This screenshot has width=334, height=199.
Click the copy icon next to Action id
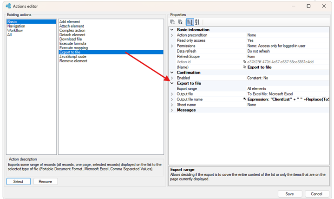click(244, 62)
